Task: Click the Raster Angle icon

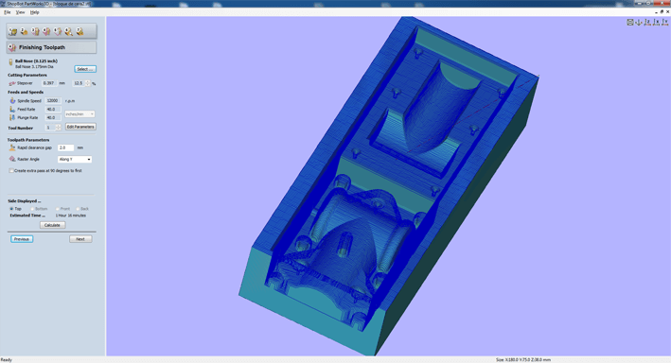Action: click(12, 159)
